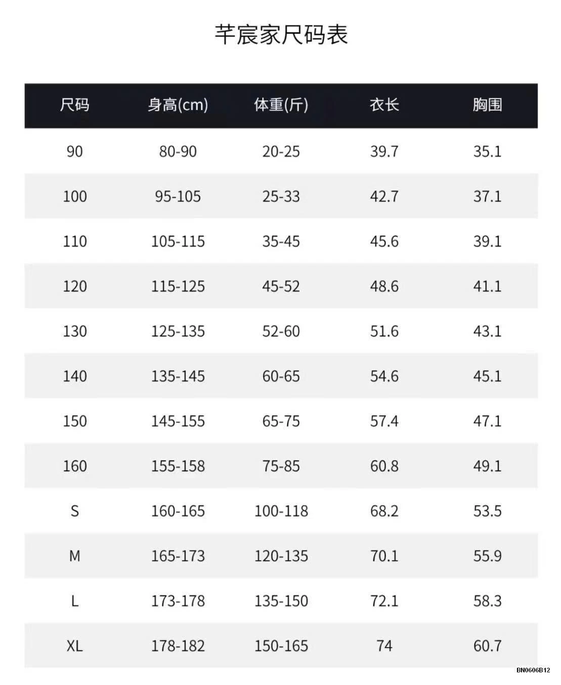Select size 140 in the first column

(74, 376)
